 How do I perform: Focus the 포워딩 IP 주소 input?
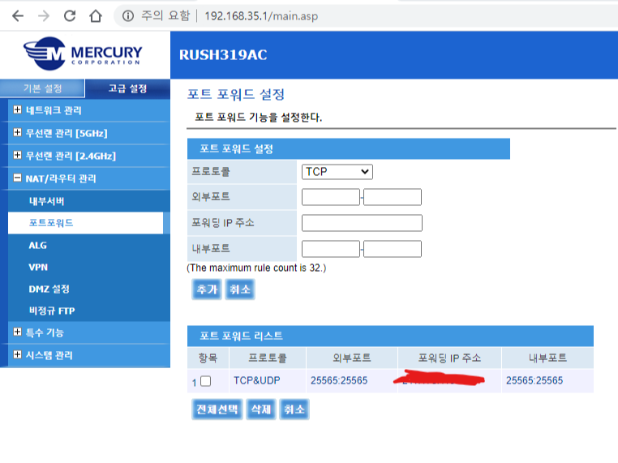coord(362,223)
